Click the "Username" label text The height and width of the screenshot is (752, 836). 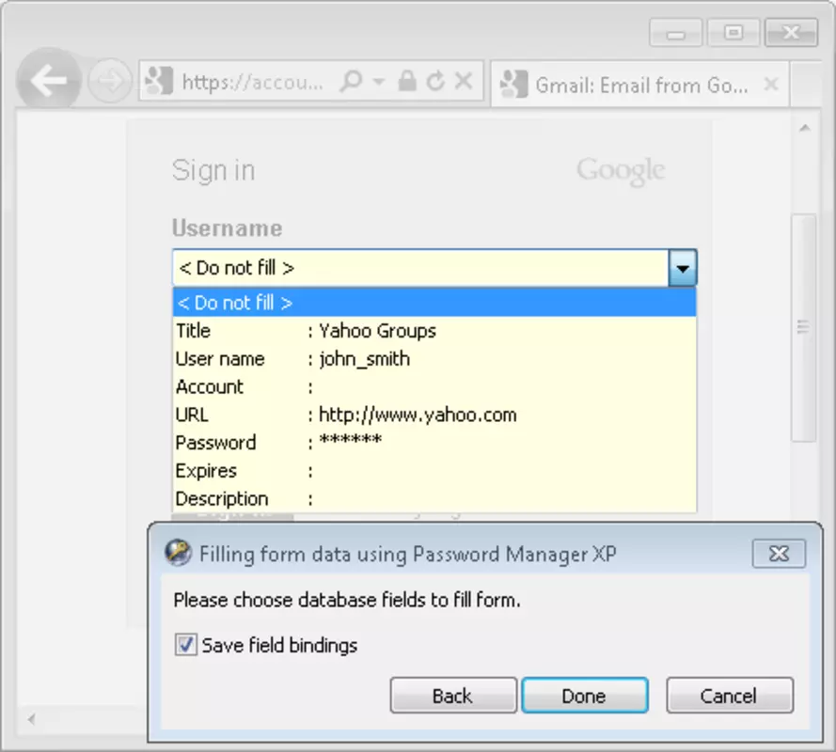tap(228, 227)
